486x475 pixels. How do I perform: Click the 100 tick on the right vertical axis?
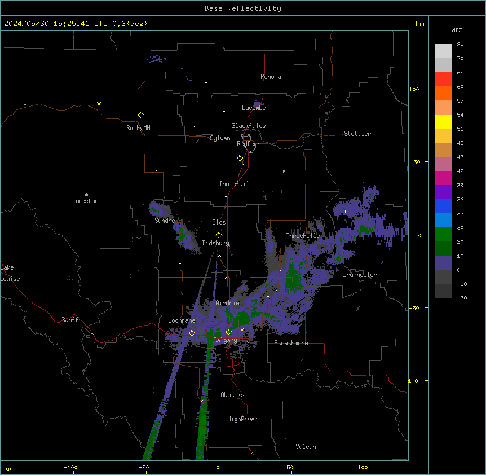pos(414,89)
